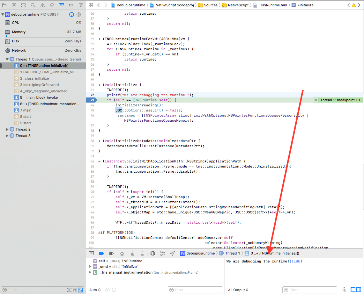364x294 pixels.
Task: Click the Step Over debugger icon
Action: click(x=122, y=253)
